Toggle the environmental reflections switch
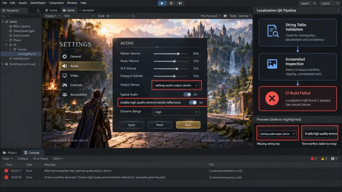 tap(193, 102)
